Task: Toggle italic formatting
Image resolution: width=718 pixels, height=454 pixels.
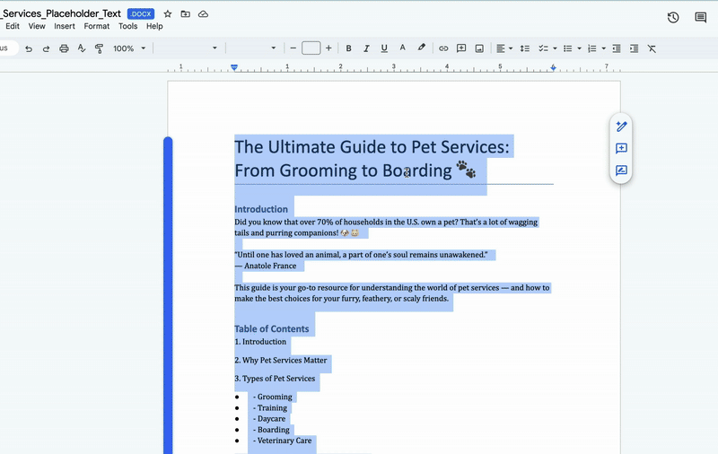Action: click(x=366, y=48)
